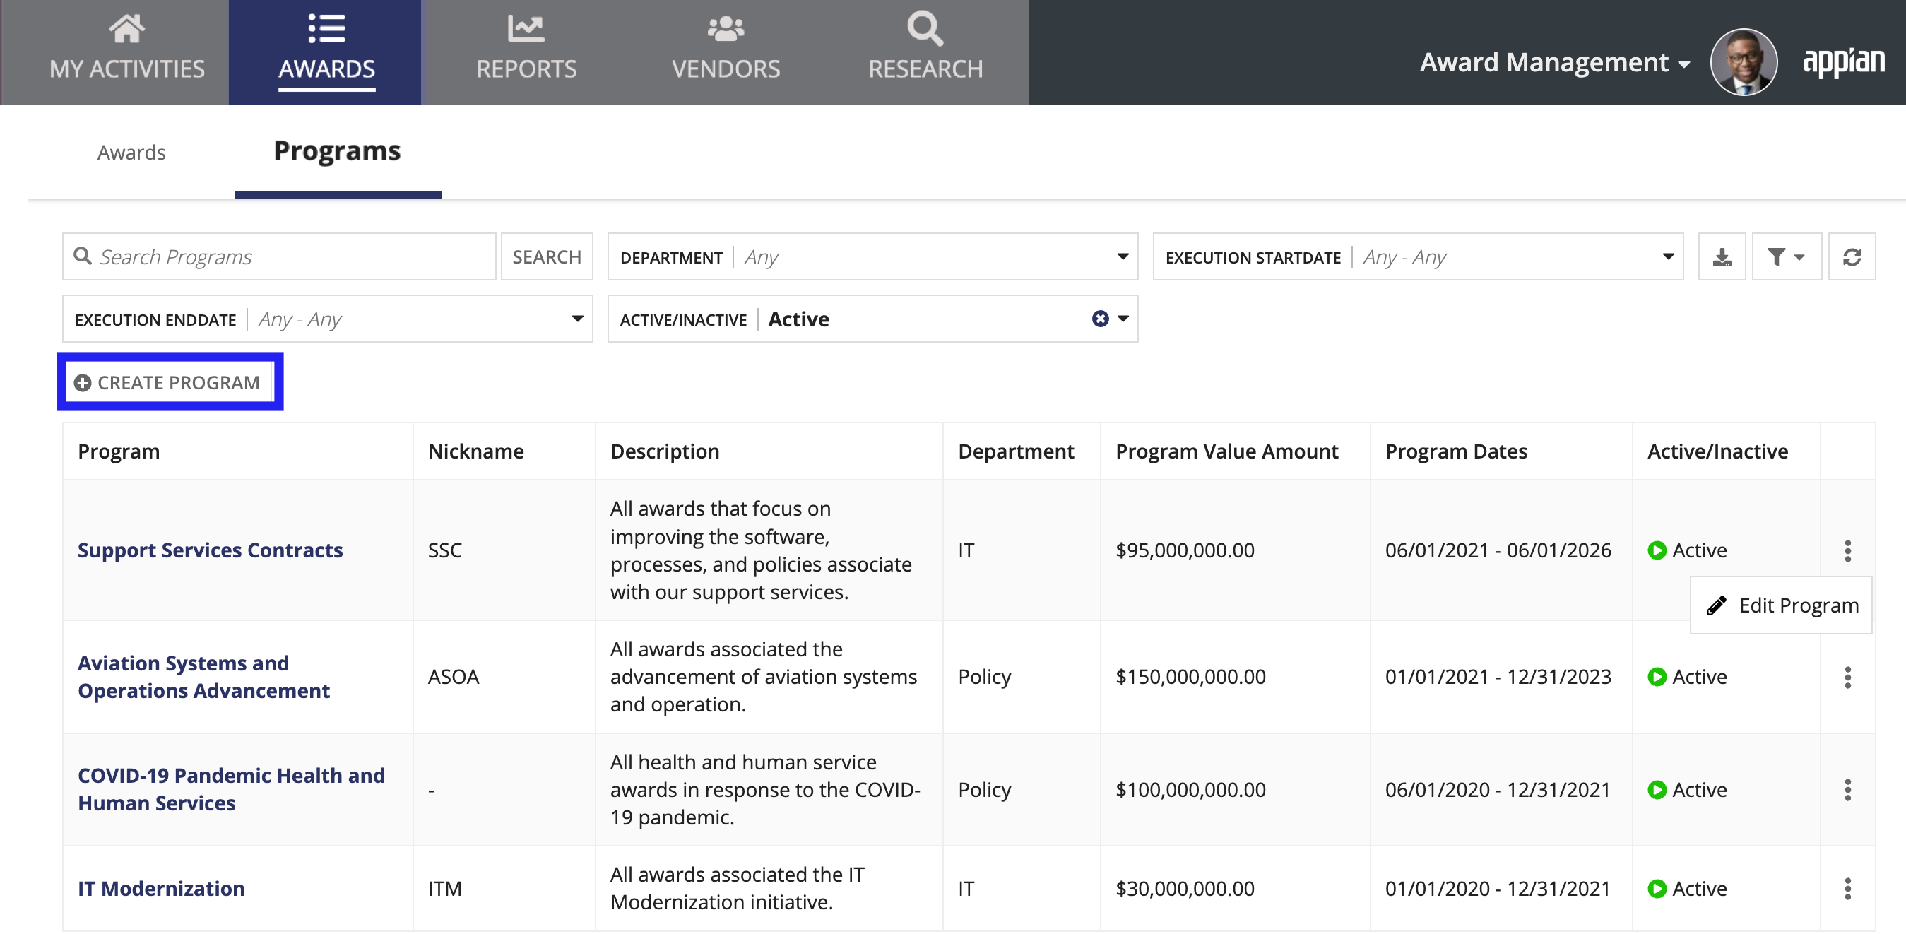Click the Create Program button
The width and height of the screenshot is (1906, 934).
[169, 383]
